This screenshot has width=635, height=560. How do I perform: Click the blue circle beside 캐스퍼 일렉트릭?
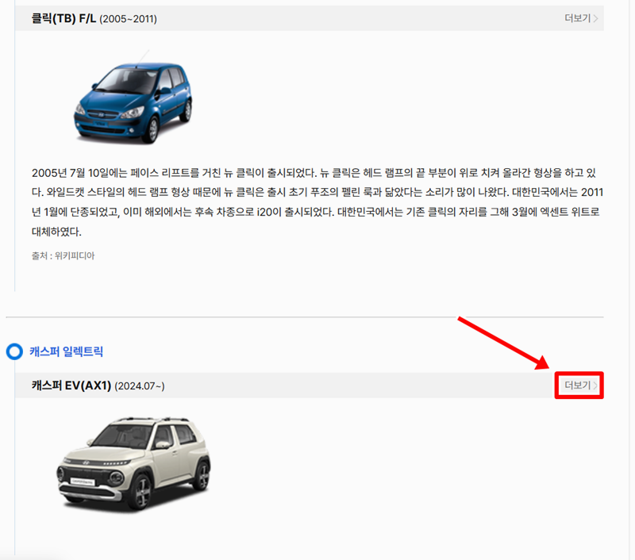(x=14, y=351)
